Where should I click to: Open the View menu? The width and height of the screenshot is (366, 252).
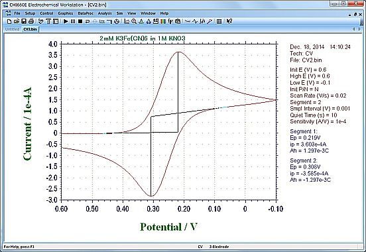[x=132, y=13]
